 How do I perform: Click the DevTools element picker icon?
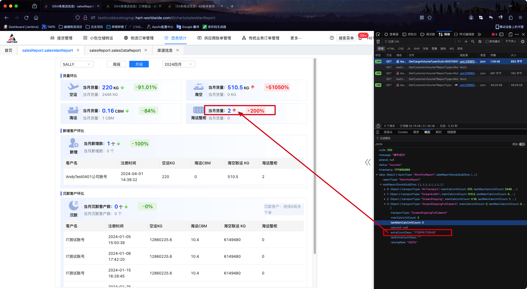pos(378,34)
